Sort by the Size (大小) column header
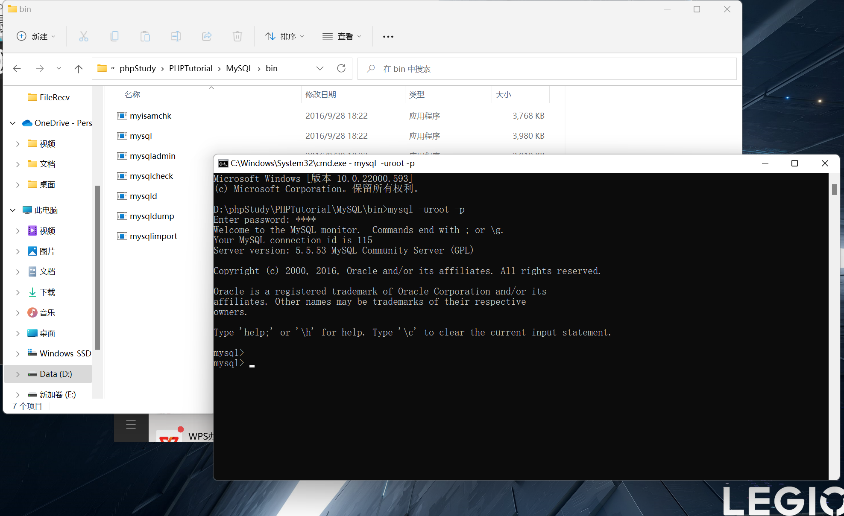Image resolution: width=844 pixels, height=516 pixels. 504,94
